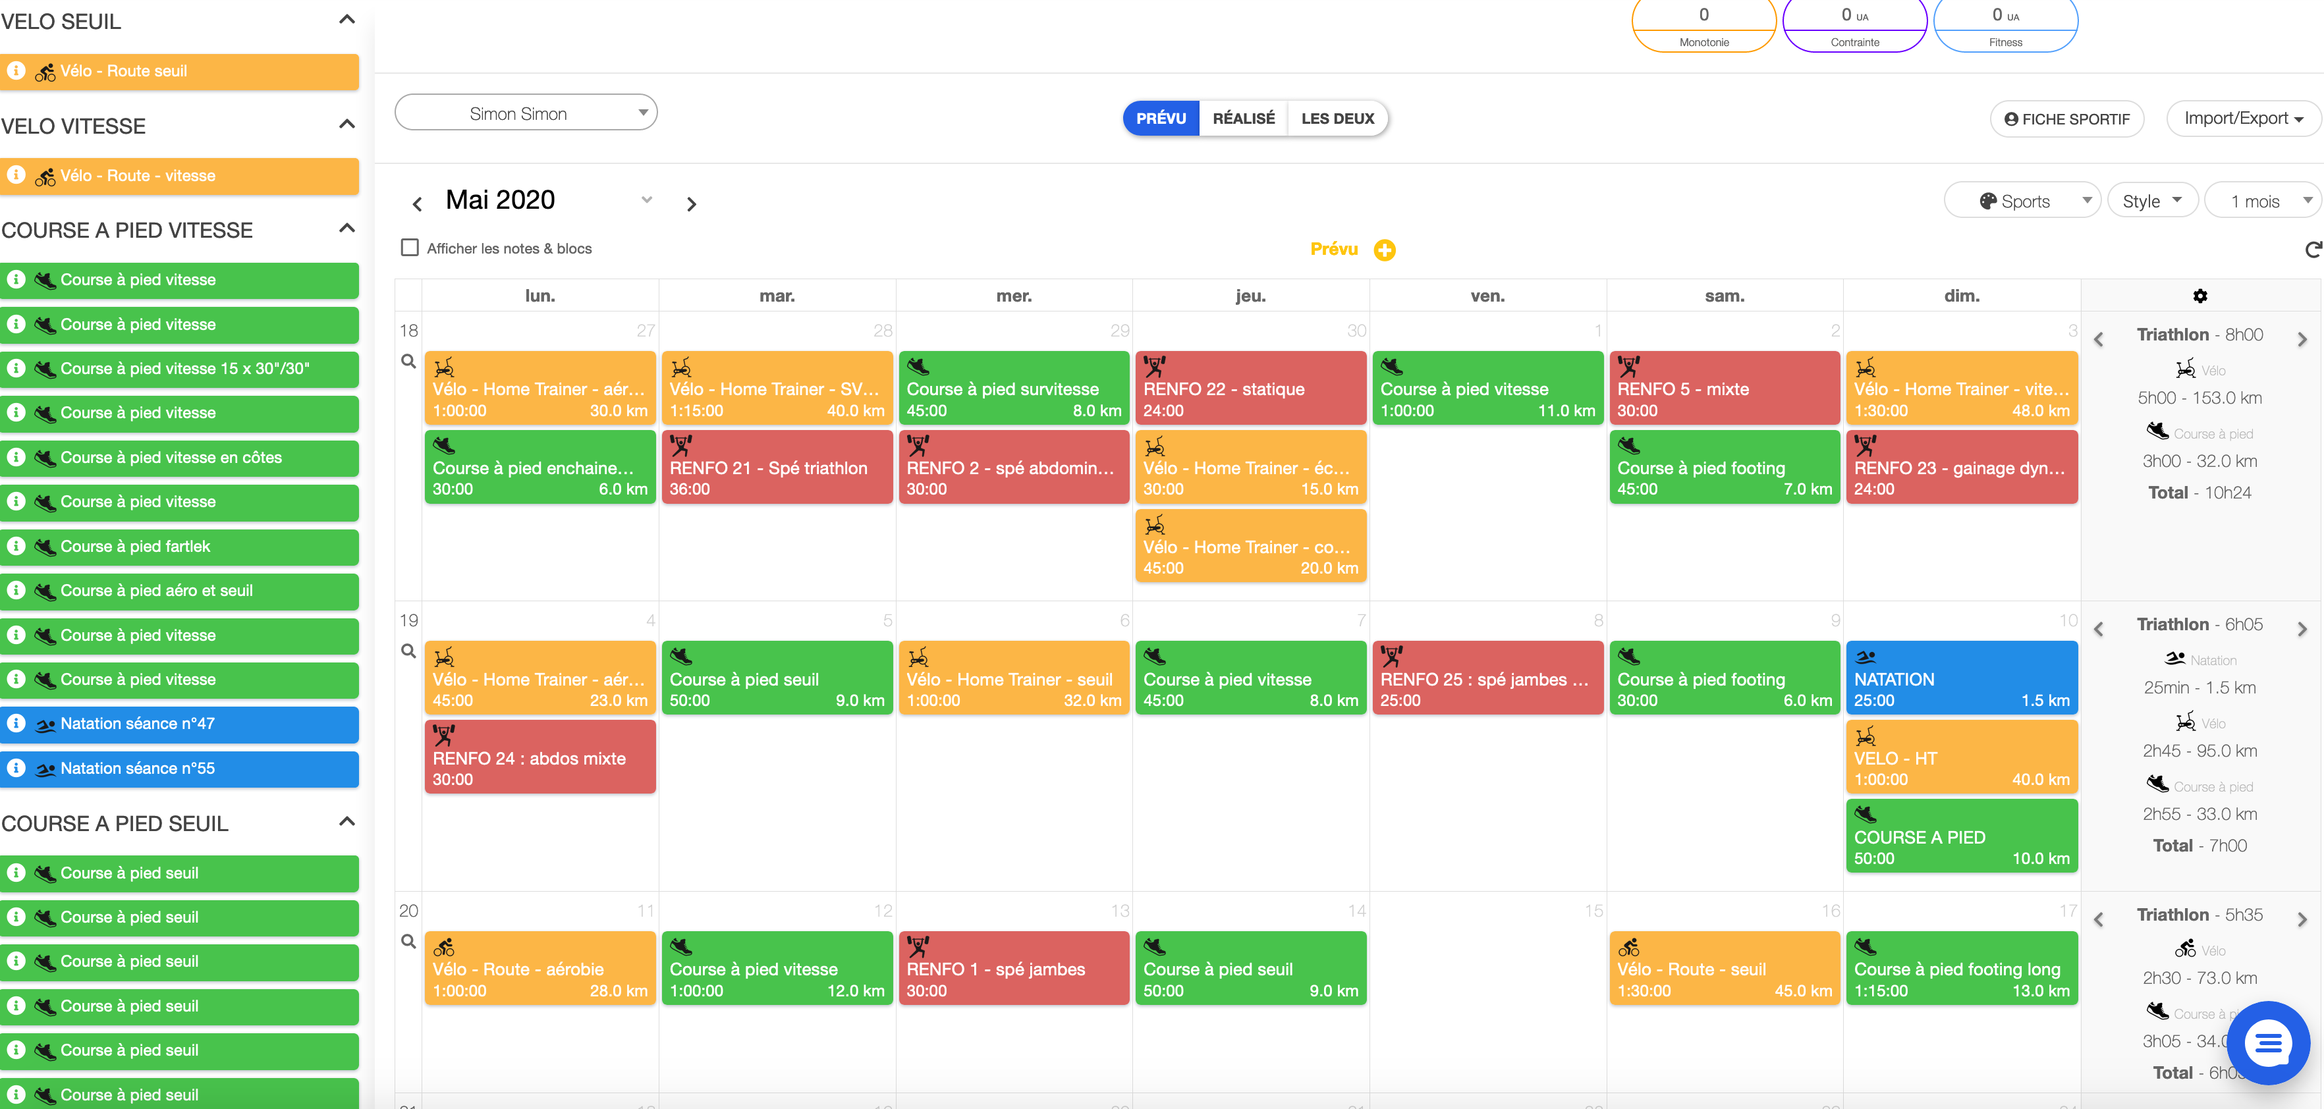2324x1109 pixels.
Task: Go to previous month arrow
Action: [417, 205]
